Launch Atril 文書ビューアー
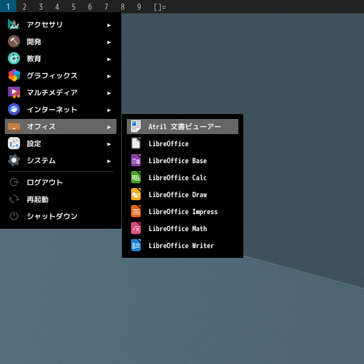 [183, 126]
